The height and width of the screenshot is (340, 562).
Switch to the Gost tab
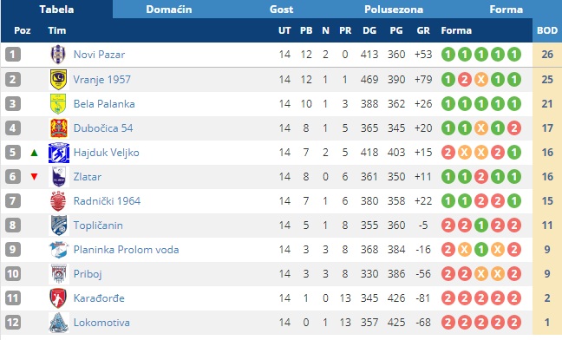[281, 9]
